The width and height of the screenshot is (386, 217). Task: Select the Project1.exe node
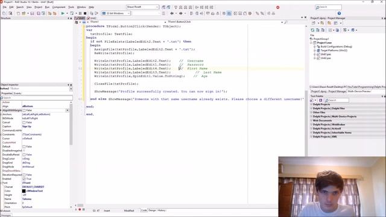[324, 43]
